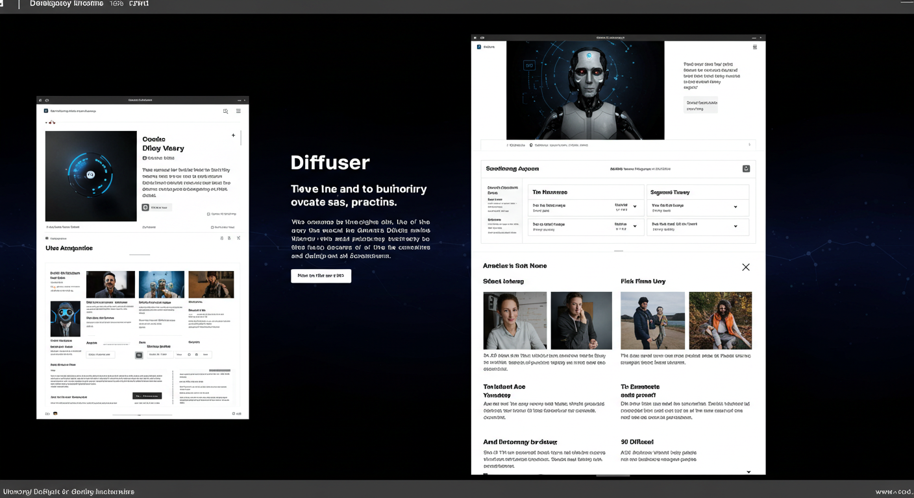Select the photo of the person in a dark hoodie
Screen dimensions: 914x498
(581, 320)
